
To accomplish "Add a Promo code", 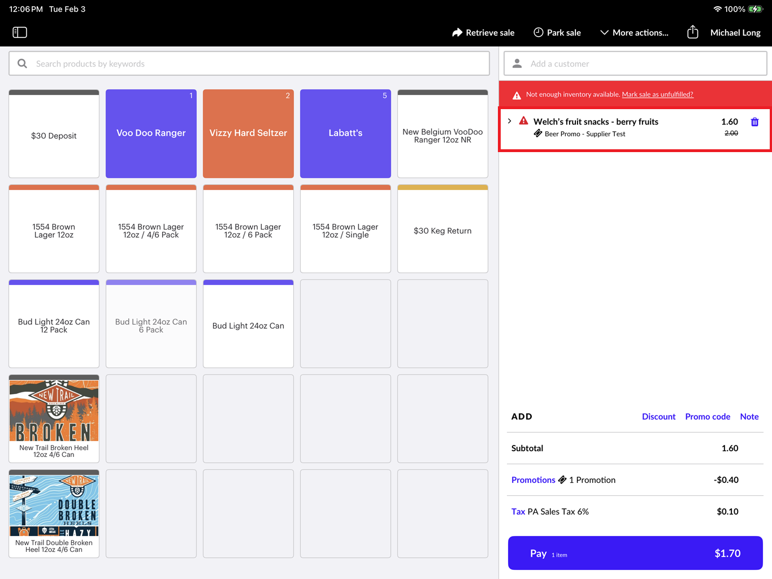I will (708, 417).
